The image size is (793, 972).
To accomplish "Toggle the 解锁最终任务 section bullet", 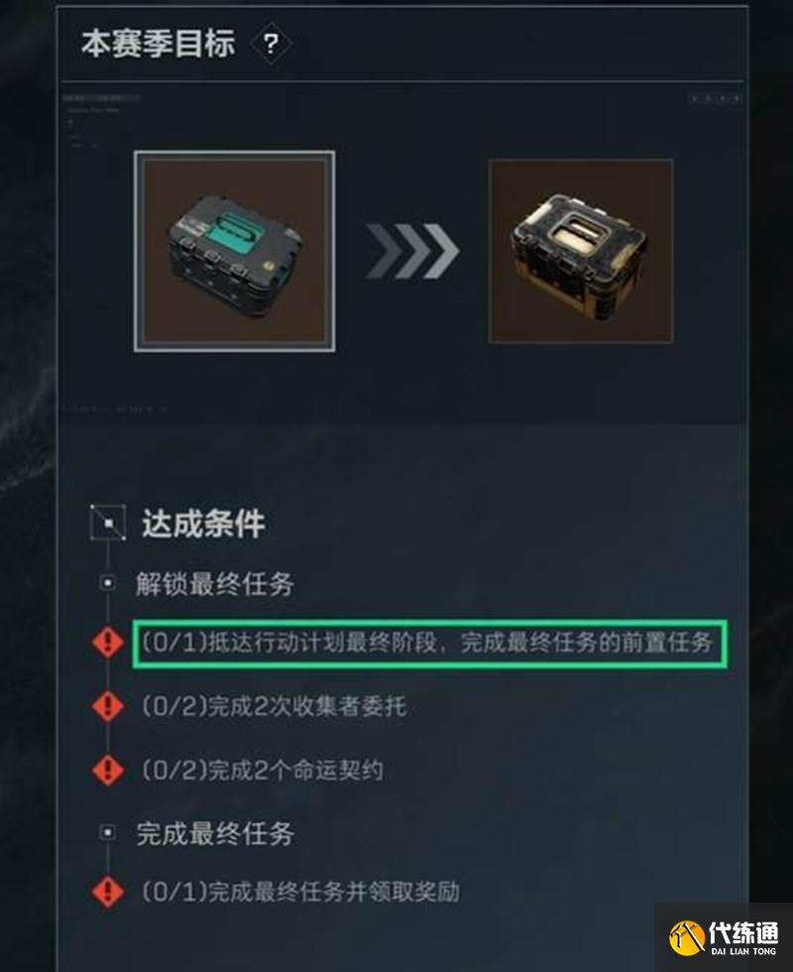I will [108, 583].
